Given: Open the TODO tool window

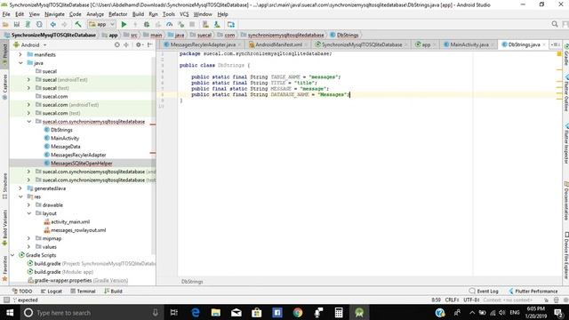Looking at the screenshot, I should tap(22, 292).
